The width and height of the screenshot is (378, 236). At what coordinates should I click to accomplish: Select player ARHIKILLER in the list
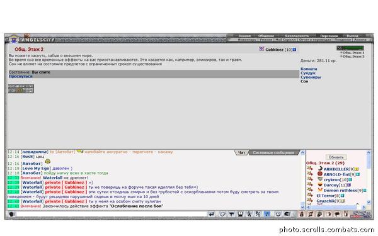pos(336,169)
